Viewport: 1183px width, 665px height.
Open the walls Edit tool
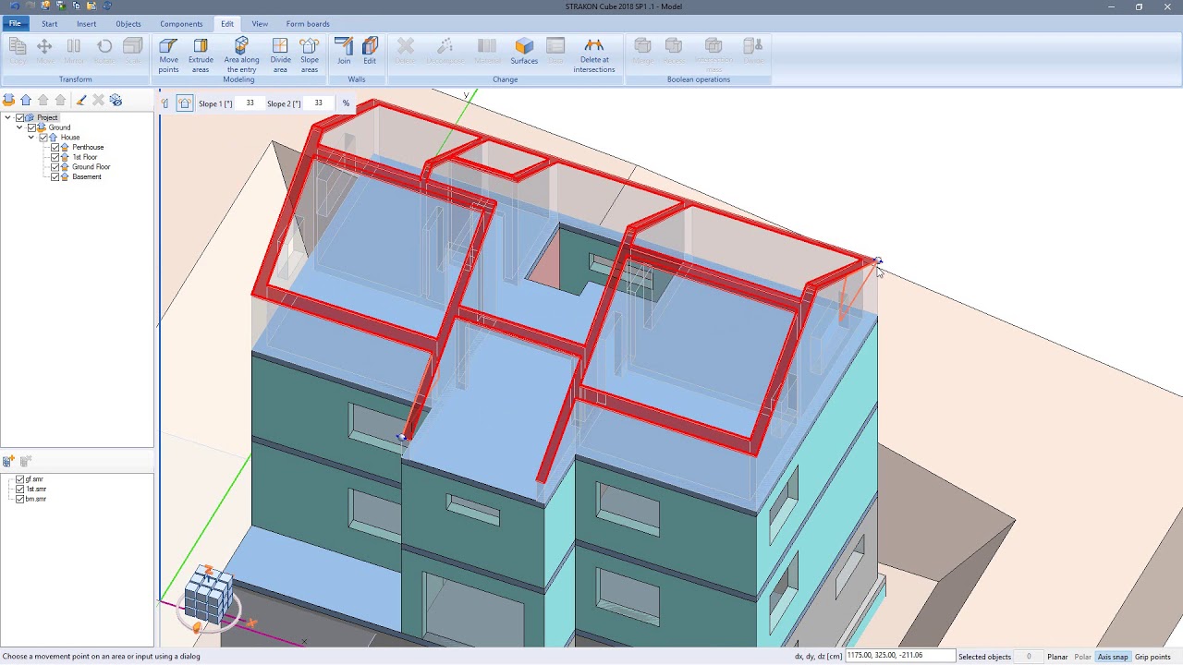tap(370, 52)
